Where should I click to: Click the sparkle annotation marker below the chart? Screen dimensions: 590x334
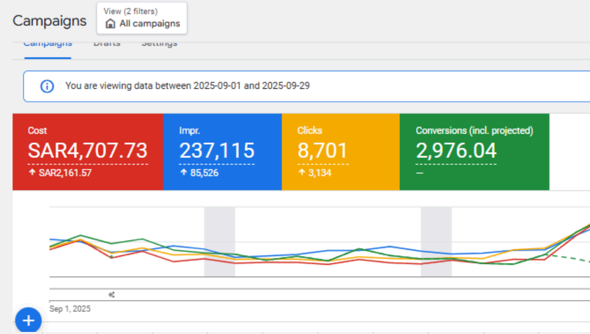point(111,295)
